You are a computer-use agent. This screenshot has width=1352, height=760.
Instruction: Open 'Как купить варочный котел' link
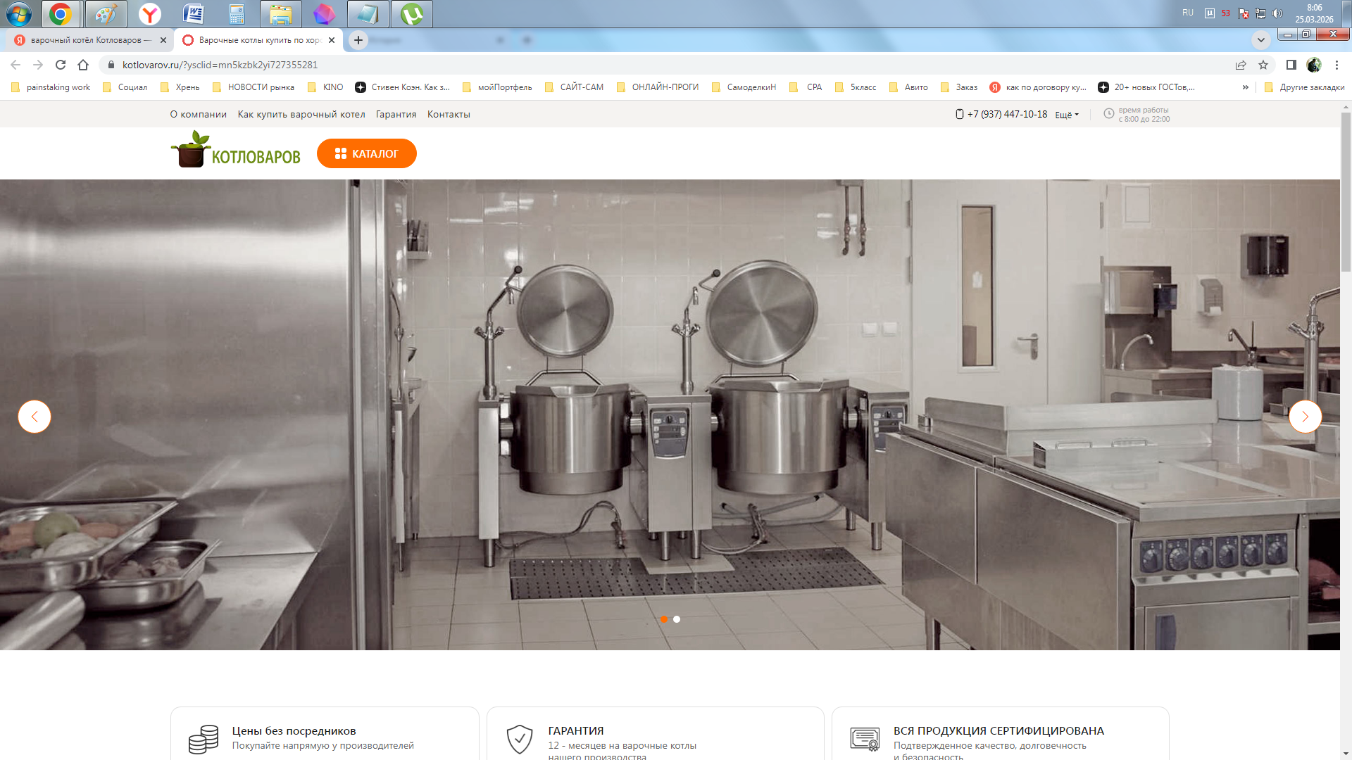[x=301, y=115]
